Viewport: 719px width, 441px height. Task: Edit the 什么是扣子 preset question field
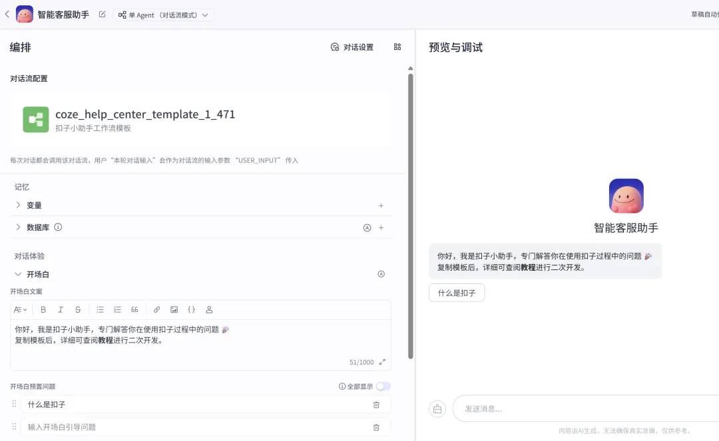197,404
